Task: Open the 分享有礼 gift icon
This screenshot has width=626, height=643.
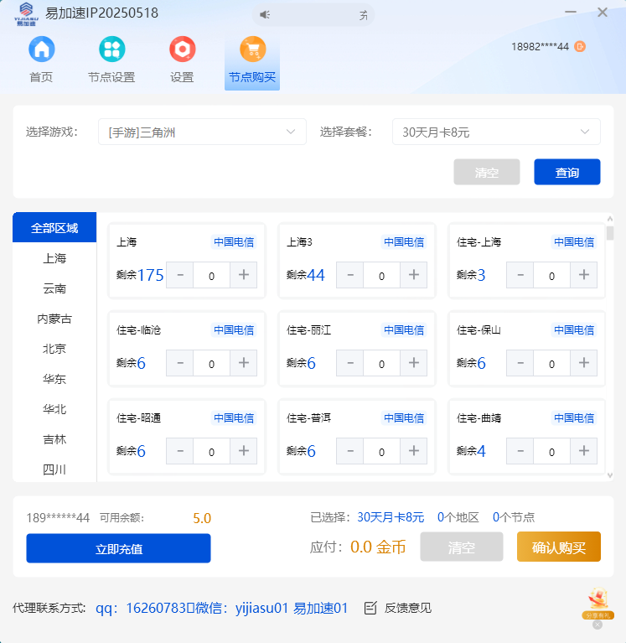Action: point(598,604)
